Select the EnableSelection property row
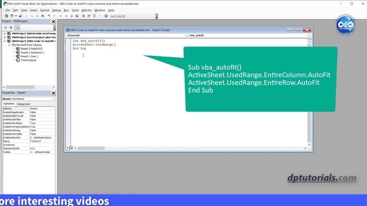The image size is (367, 206). pos(29,137)
